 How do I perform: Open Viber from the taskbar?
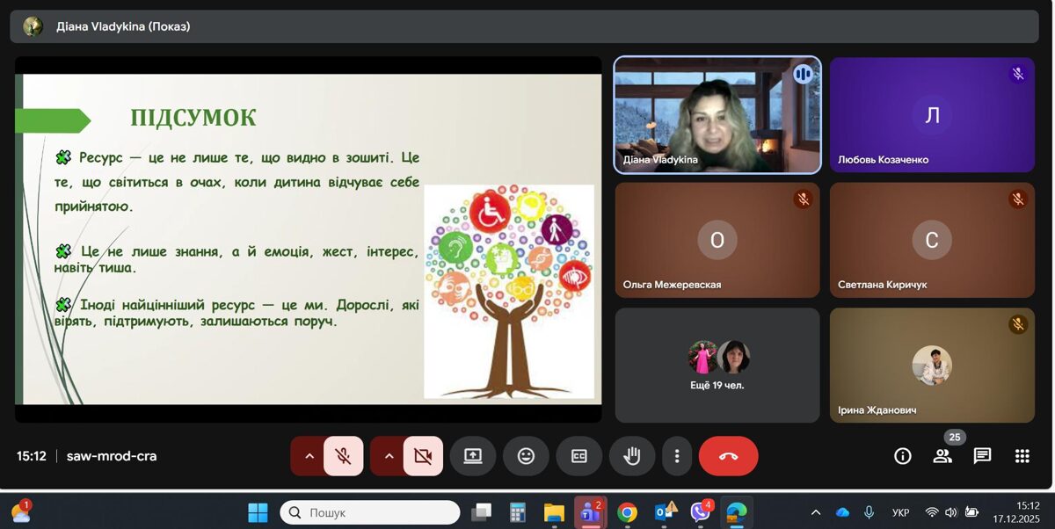pos(700,512)
